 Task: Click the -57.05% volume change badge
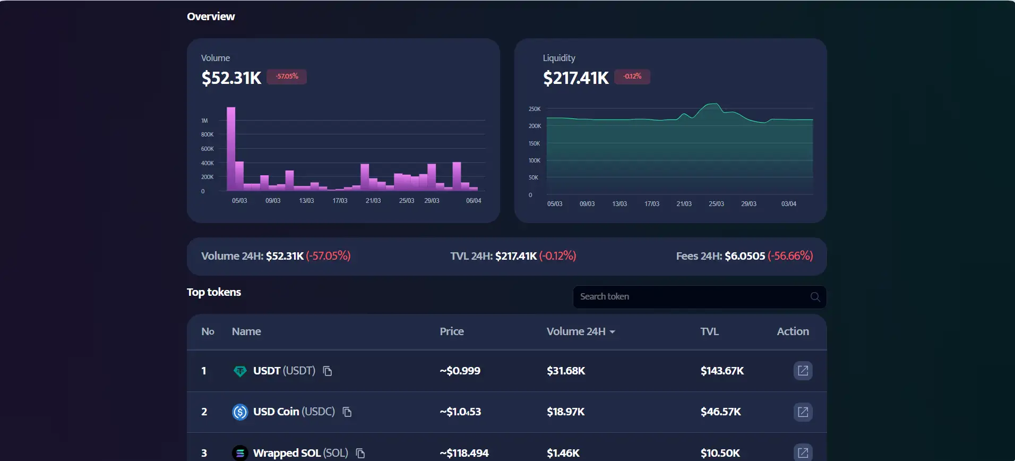(x=287, y=76)
